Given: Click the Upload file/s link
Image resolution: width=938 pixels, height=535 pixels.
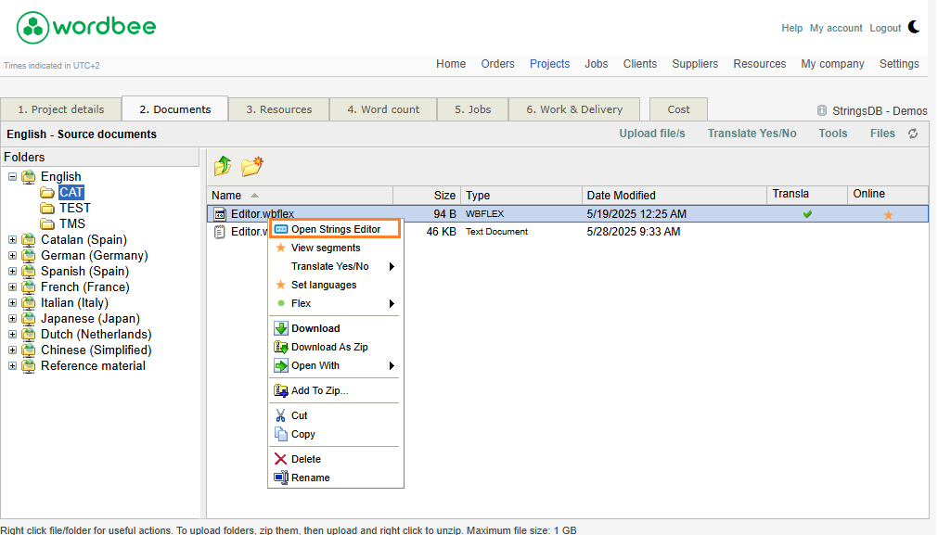Looking at the screenshot, I should point(651,134).
